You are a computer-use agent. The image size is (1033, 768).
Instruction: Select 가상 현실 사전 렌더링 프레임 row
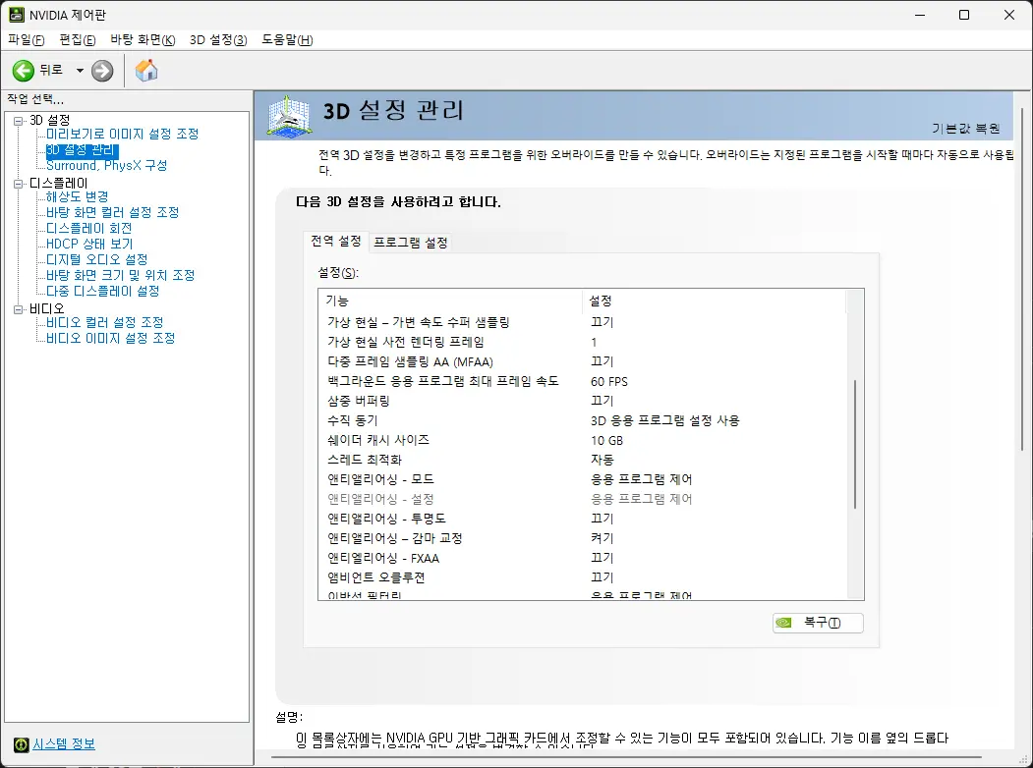[x=583, y=342]
